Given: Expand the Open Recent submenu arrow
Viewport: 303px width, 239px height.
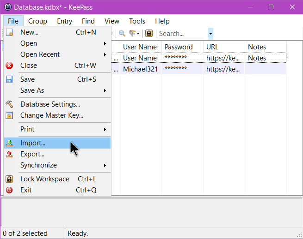Looking at the screenshot, I should click(105, 54).
